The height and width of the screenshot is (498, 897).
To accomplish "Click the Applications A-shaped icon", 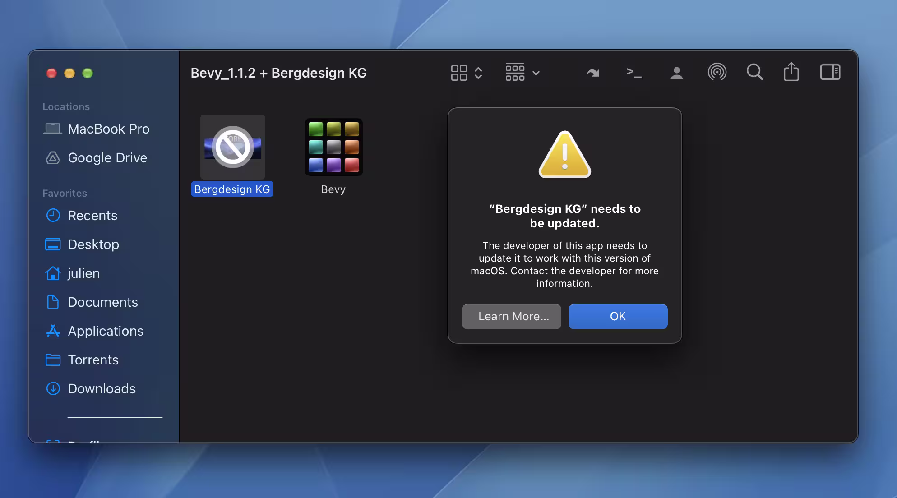I will pyautogui.click(x=53, y=331).
